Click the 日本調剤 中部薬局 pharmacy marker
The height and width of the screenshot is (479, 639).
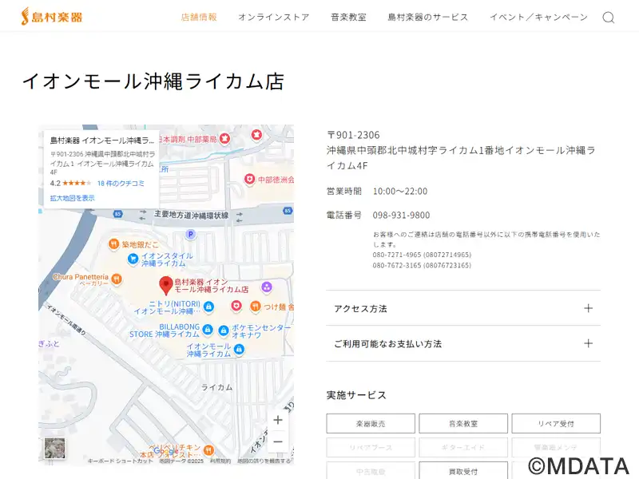point(224,138)
